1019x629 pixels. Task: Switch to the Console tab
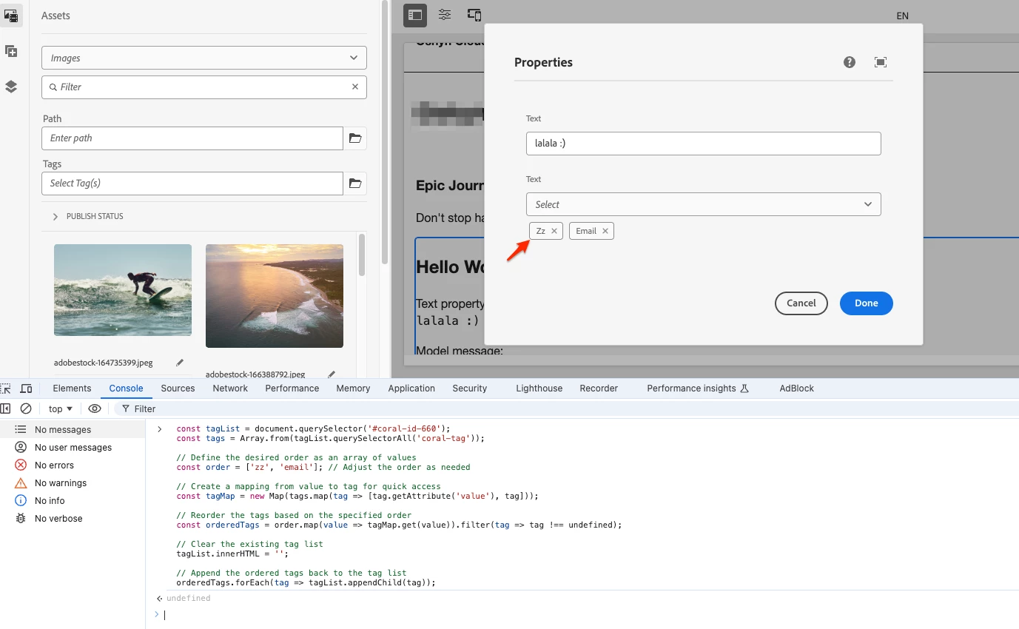coord(126,388)
